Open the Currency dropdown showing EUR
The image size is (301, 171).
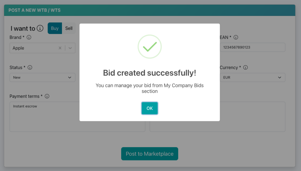point(252,78)
